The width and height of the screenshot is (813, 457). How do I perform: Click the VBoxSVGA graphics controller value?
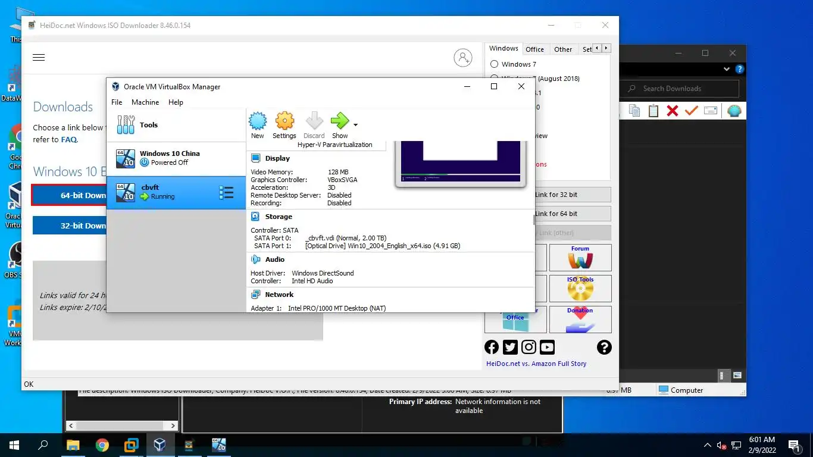coord(342,180)
